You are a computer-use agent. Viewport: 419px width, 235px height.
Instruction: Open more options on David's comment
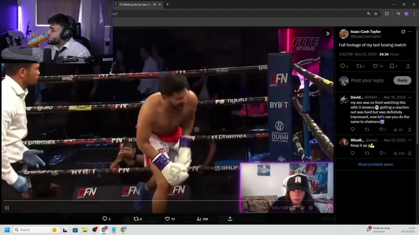pos(410,97)
